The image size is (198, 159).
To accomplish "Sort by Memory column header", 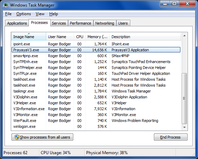I will click(x=97, y=37).
